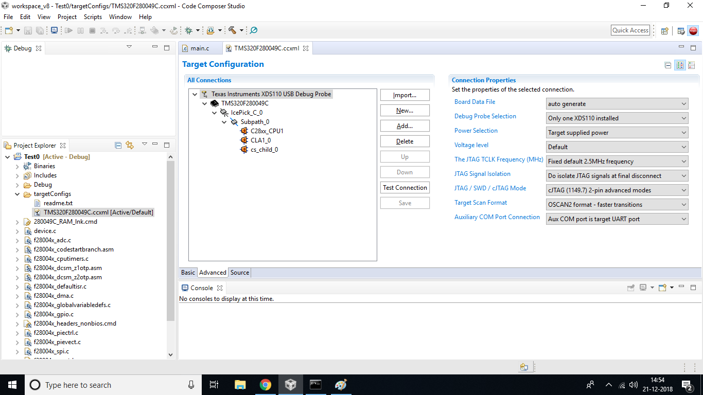Viewport: 703px width, 395px height.
Task: Click the Save All toolbar icon
Action: 40,30
